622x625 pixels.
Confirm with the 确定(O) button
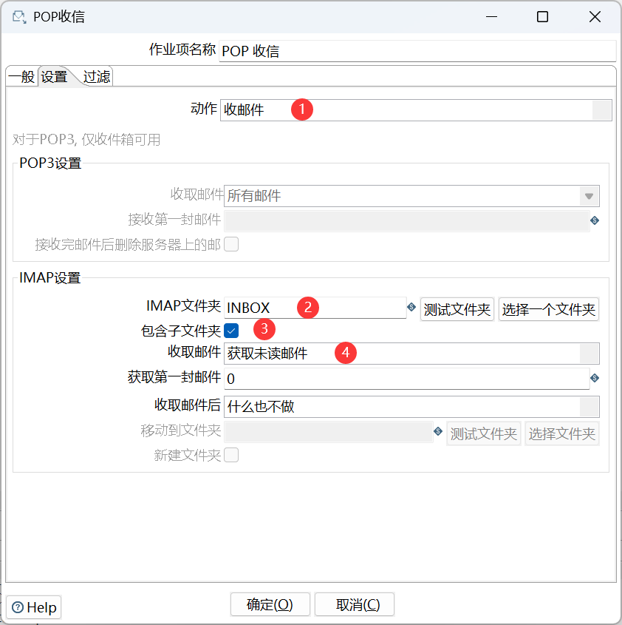(x=270, y=604)
